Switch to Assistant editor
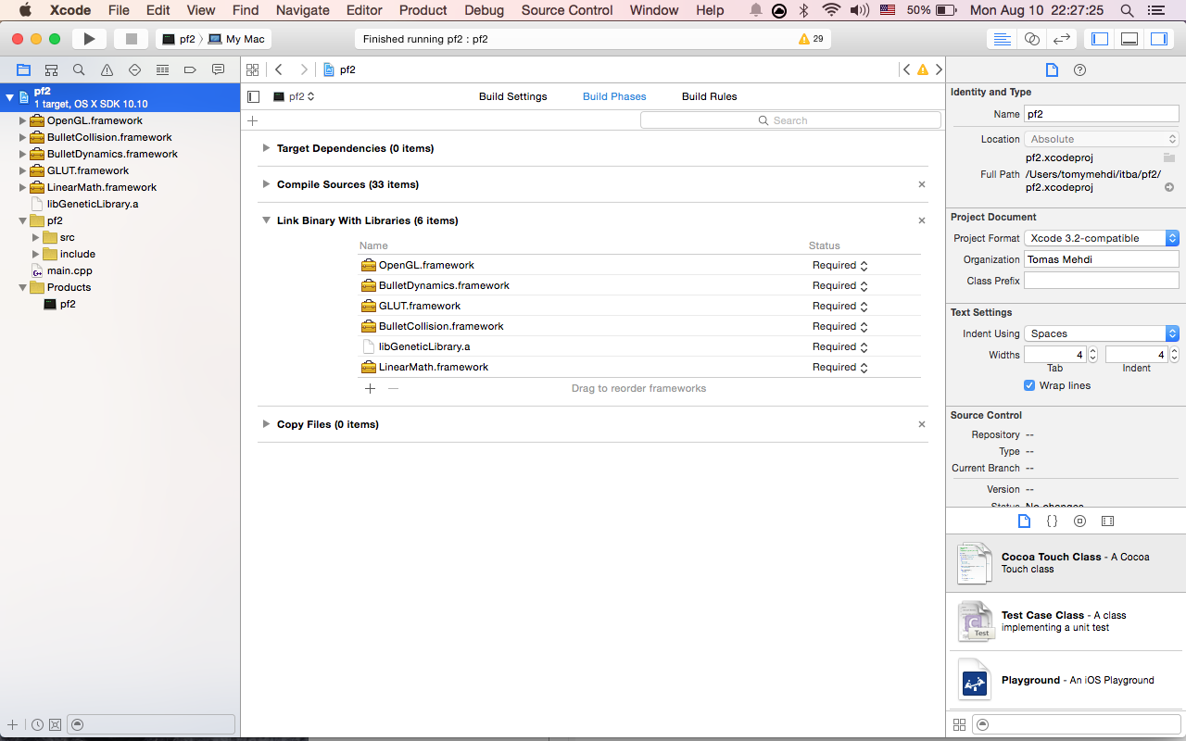The image size is (1186, 741). [1031, 39]
